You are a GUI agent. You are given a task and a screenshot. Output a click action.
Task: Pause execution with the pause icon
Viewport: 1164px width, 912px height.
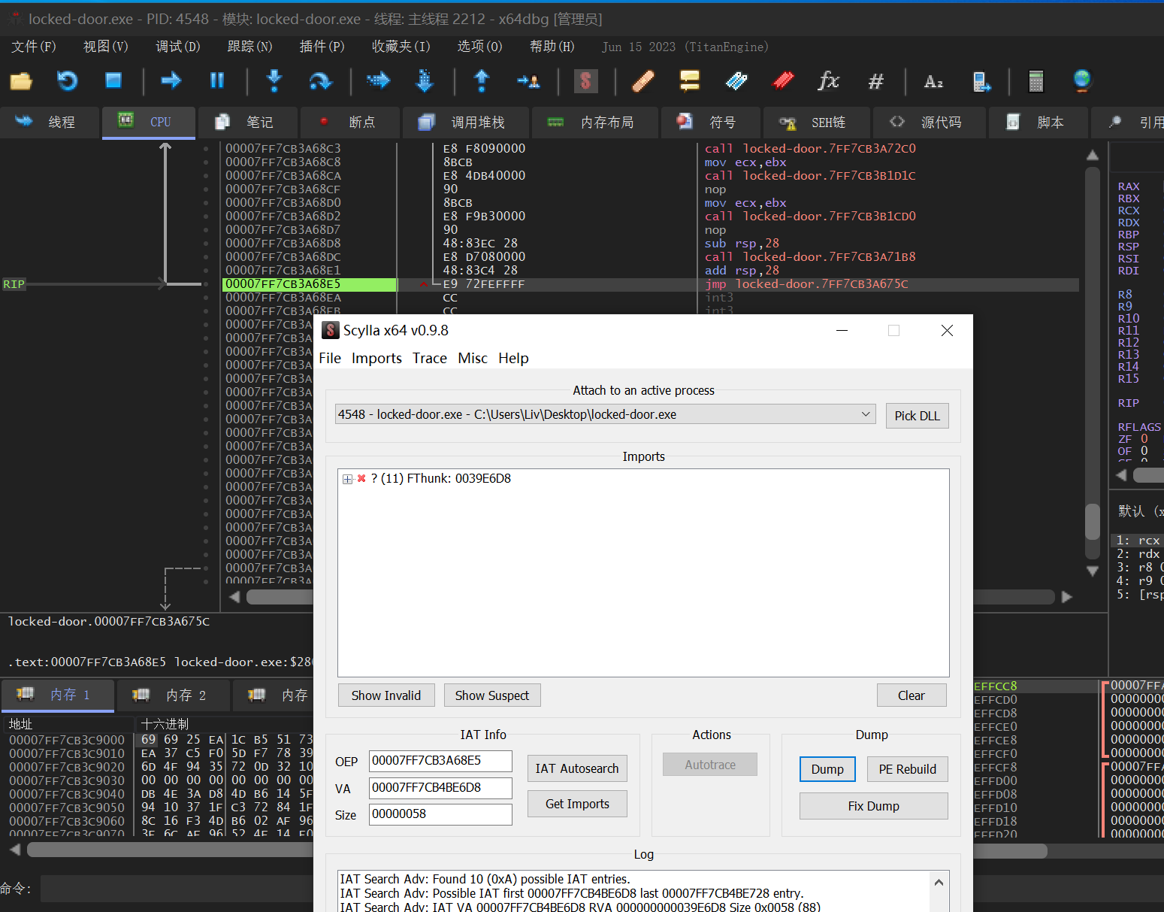tap(217, 80)
